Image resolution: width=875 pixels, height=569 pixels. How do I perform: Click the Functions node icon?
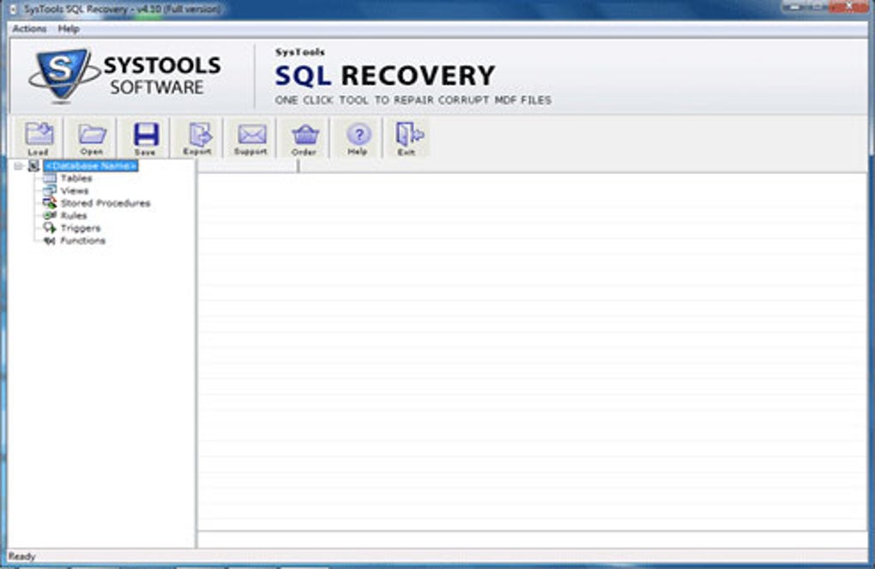pyautogui.click(x=50, y=241)
